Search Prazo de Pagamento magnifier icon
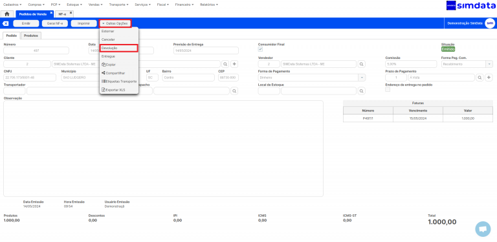This screenshot has height=242, width=497. [480, 78]
